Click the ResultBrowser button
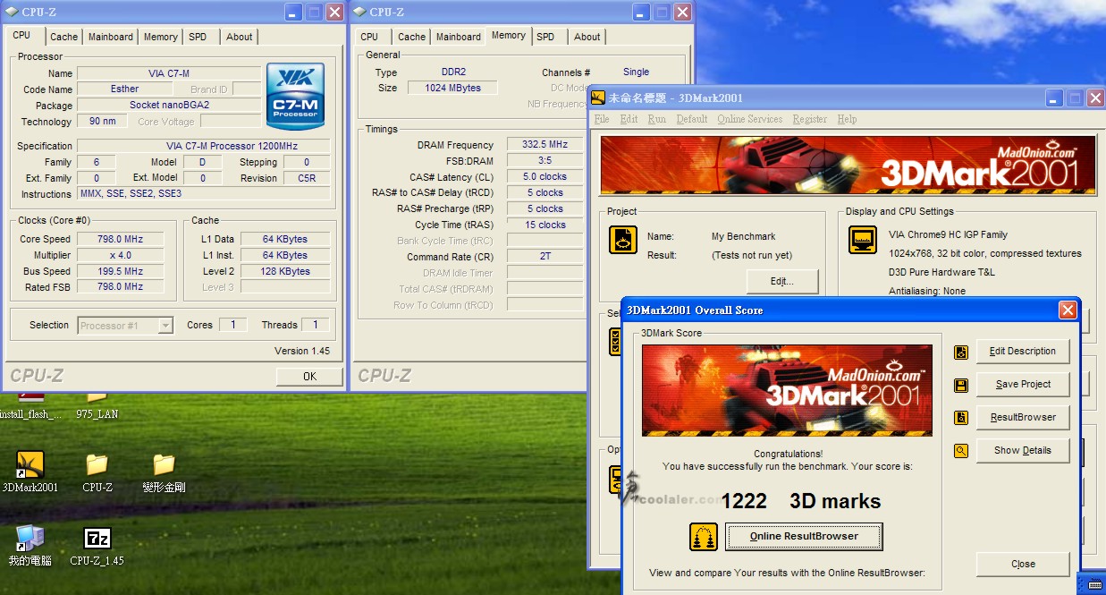Image resolution: width=1106 pixels, height=595 pixels. [1023, 418]
